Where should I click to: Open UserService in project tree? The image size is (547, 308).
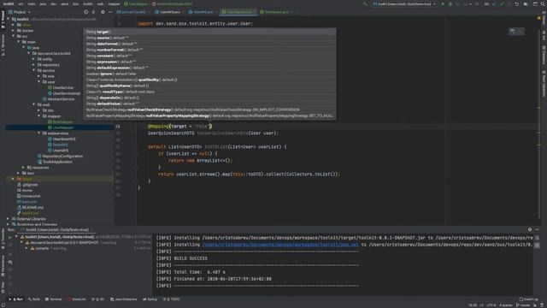[x=61, y=87]
